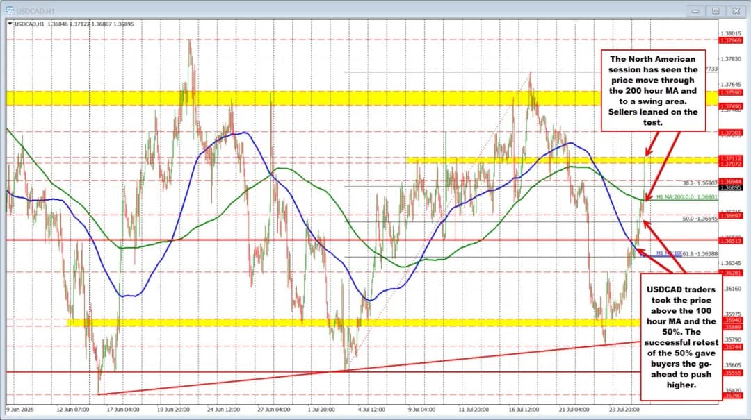Image resolution: width=751 pixels, height=420 pixels.
Task: Click the 16 Jul 12:00 time axis label
Action: pyautogui.click(x=524, y=409)
